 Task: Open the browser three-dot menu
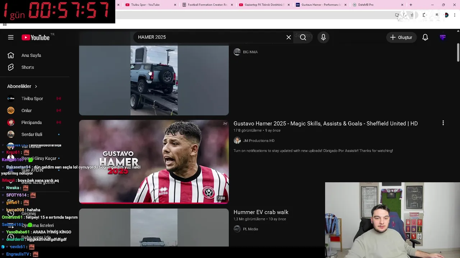pos(455,15)
